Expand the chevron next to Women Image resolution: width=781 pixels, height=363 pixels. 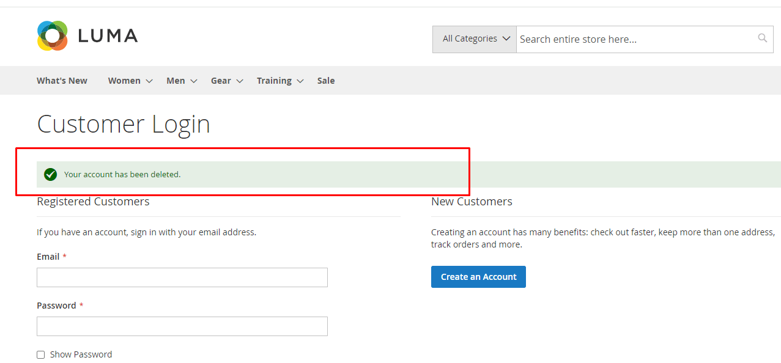pos(149,81)
